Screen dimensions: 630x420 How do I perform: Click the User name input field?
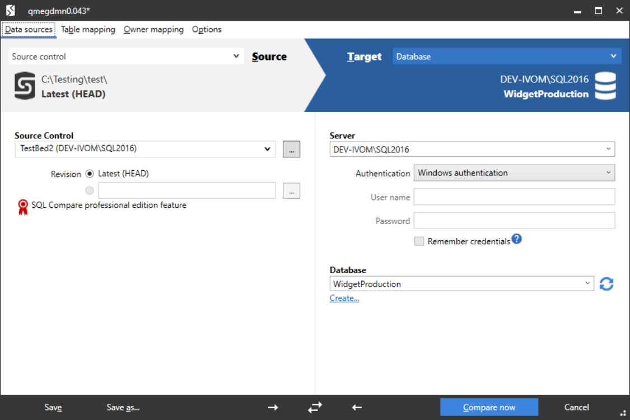click(514, 197)
